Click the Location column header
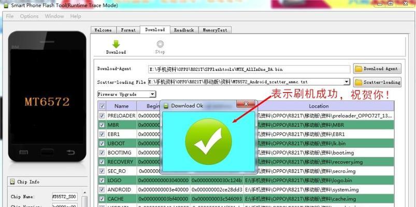The height and width of the screenshot is (207, 416). (319, 106)
